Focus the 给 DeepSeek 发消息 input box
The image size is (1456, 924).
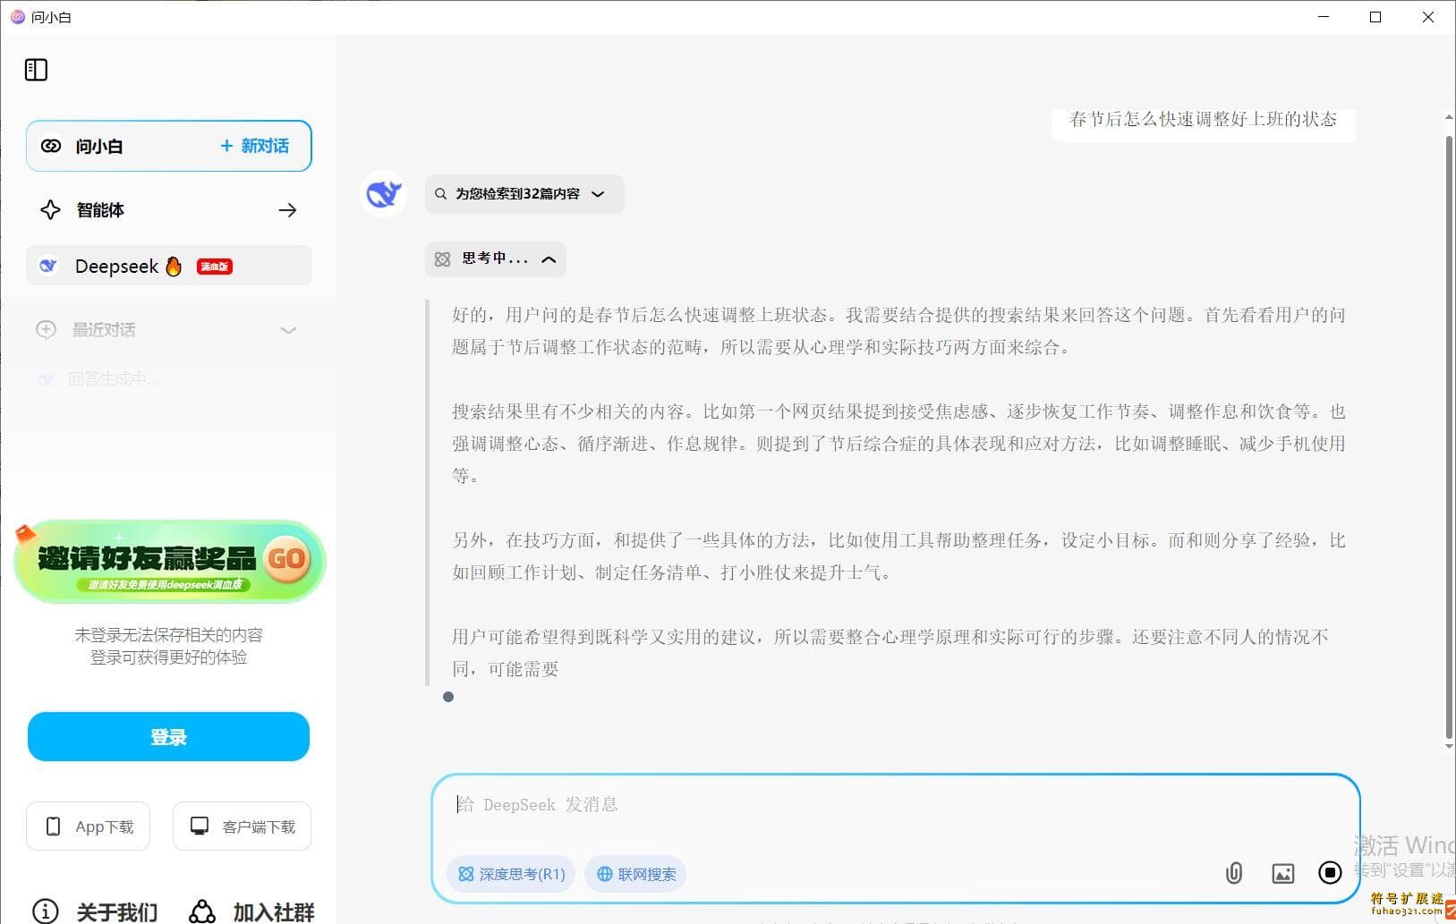point(895,805)
